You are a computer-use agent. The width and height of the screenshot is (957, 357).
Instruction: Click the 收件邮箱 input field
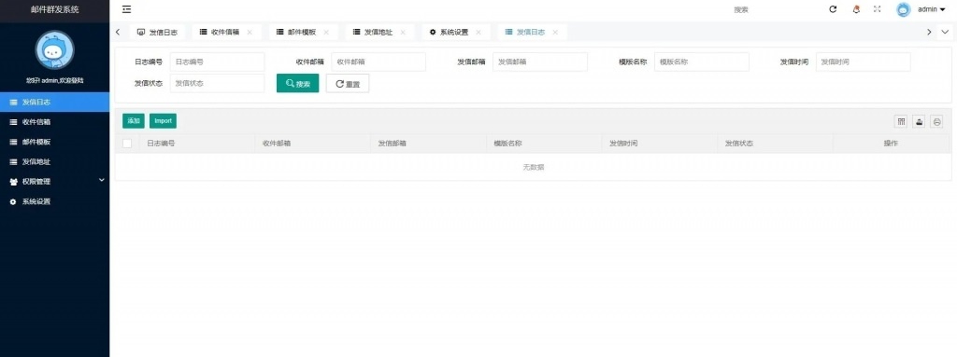pyautogui.click(x=379, y=62)
